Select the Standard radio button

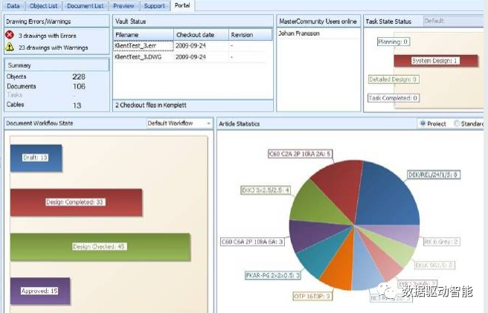pyautogui.click(x=457, y=123)
